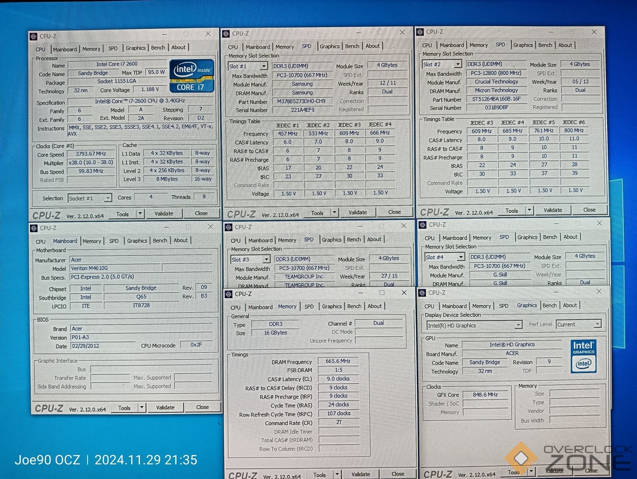Click Close button in the Slot #1 SPD window

coord(394,212)
